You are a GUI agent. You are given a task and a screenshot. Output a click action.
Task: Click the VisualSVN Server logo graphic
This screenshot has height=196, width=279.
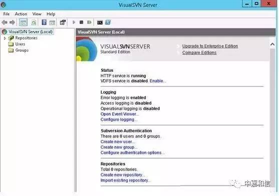[87, 49]
